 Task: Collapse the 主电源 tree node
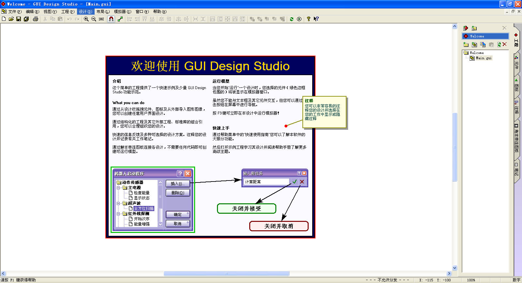tap(118, 188)
